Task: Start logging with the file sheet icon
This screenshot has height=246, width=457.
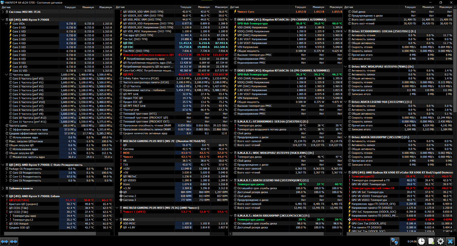Action: (431, 241)
